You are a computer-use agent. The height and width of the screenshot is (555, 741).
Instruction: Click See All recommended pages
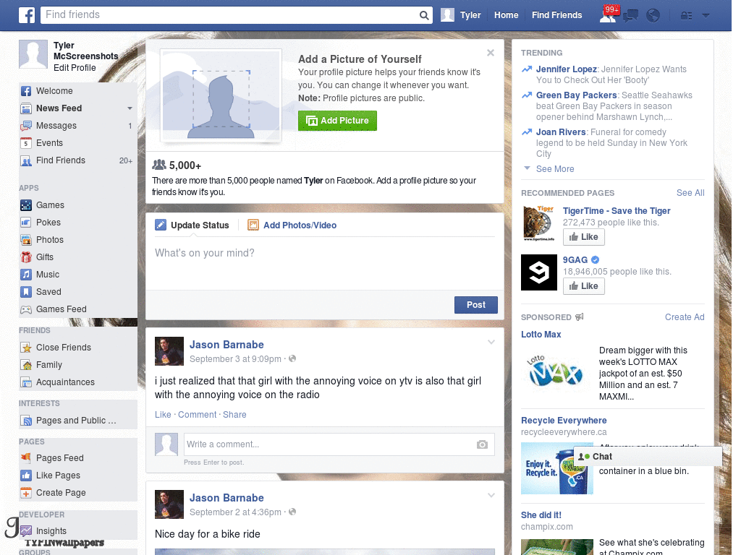point(690,193)
